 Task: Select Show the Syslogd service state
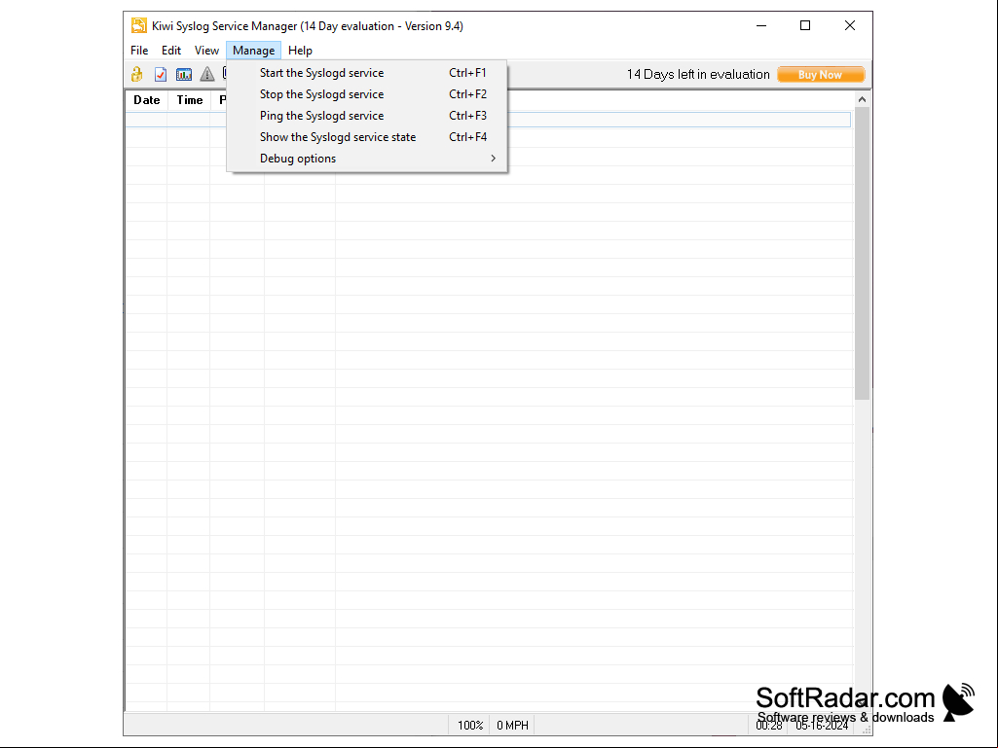tap(367, 137)
